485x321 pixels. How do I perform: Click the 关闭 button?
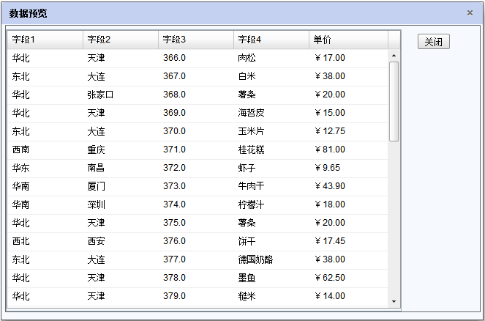coord(433,42)
